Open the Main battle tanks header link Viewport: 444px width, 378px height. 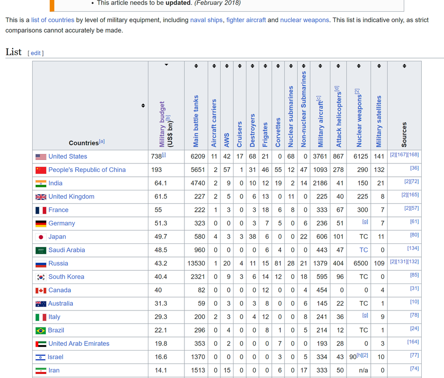(196, 121)
